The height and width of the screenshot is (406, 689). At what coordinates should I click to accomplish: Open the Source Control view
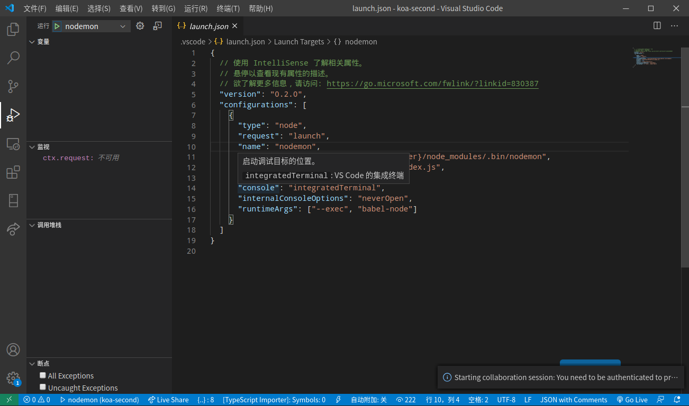tap(13, 86)
